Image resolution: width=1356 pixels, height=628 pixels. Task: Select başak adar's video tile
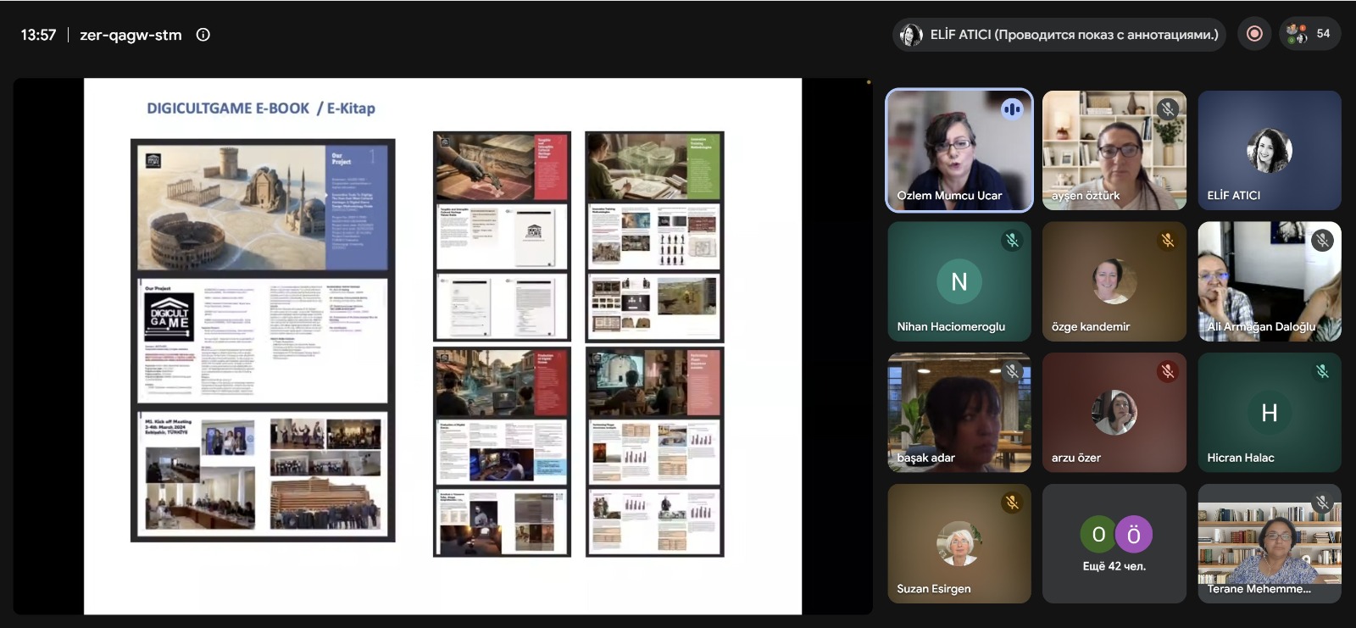coord(959,413)
